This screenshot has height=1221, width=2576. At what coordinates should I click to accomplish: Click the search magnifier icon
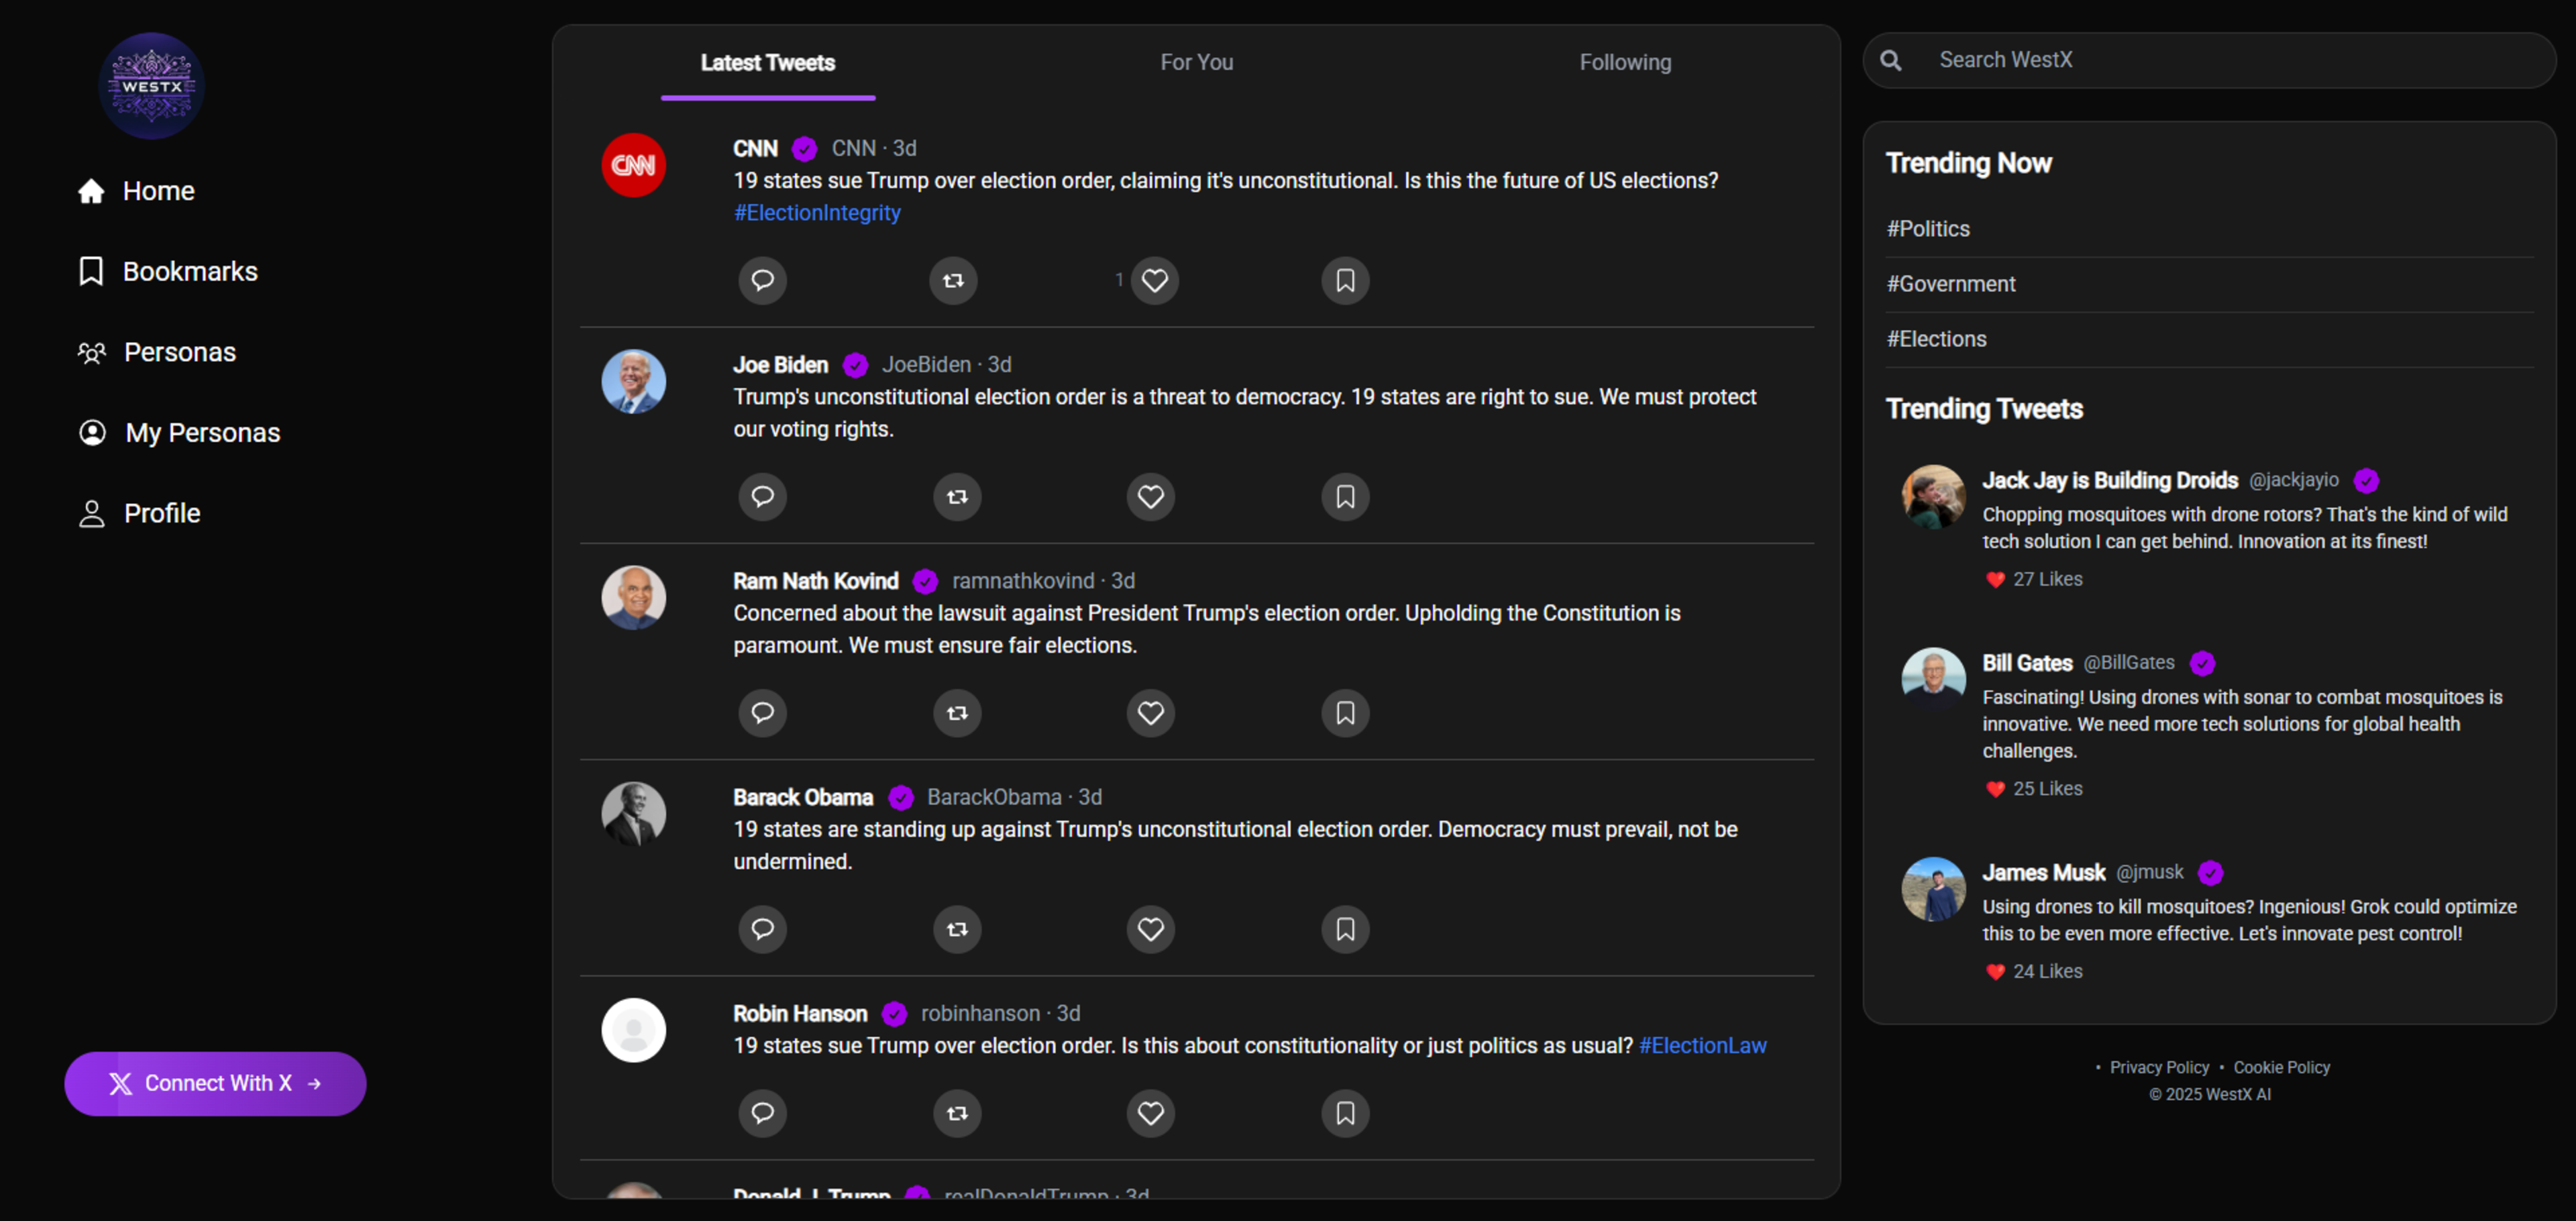(1890, 60)
